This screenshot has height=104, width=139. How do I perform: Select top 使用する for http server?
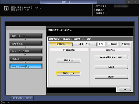click(61, 44)
